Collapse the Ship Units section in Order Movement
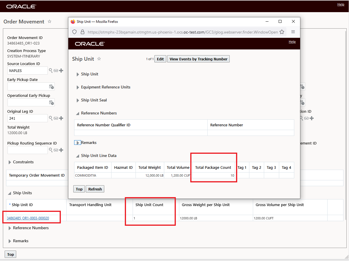 pyautogui.click(x=10, y=193)
